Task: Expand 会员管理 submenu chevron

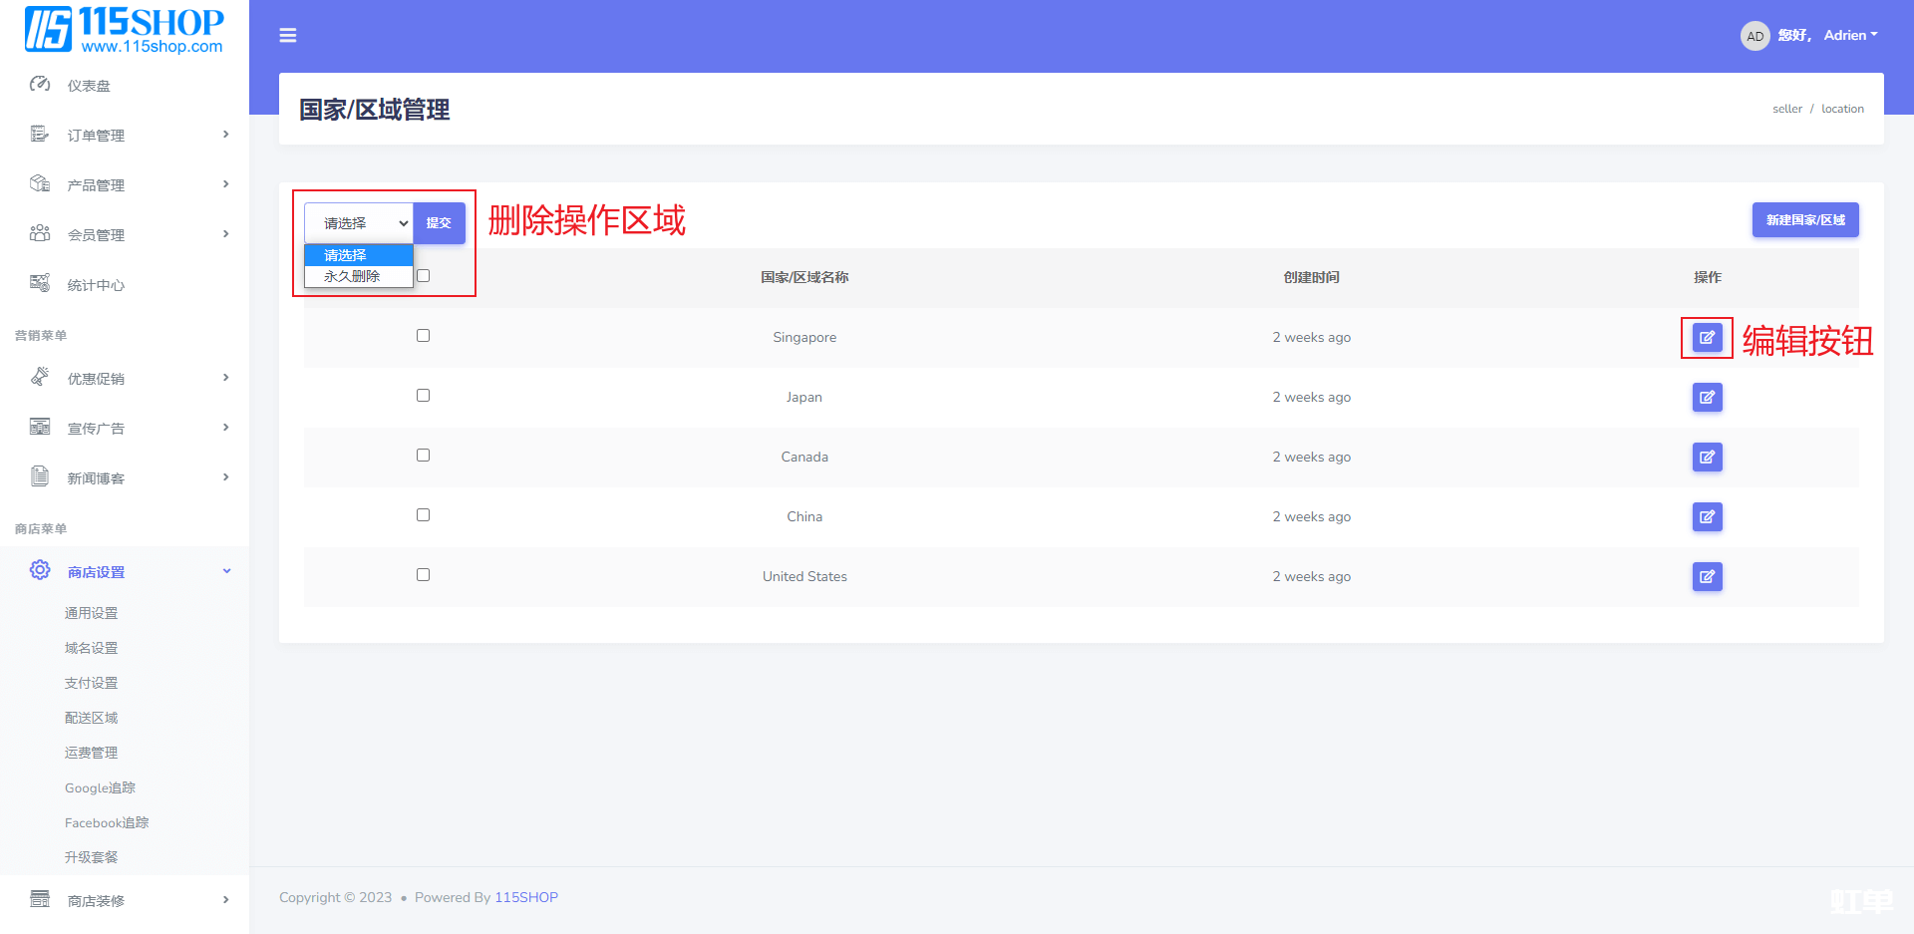Action: coord(226,234)
